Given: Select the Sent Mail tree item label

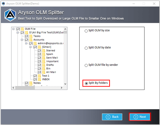Looking at the screenshot, I should point(52,58).
